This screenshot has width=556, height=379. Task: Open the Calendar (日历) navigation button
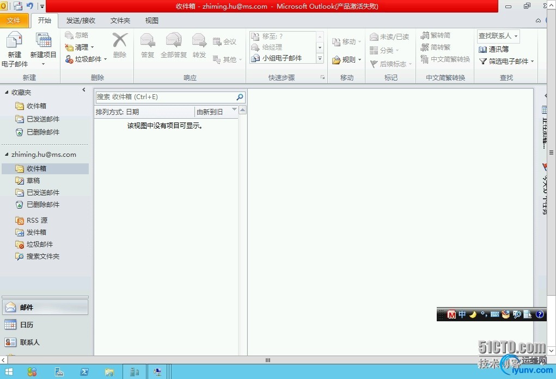pyautogui.click(x=45, y=325)
